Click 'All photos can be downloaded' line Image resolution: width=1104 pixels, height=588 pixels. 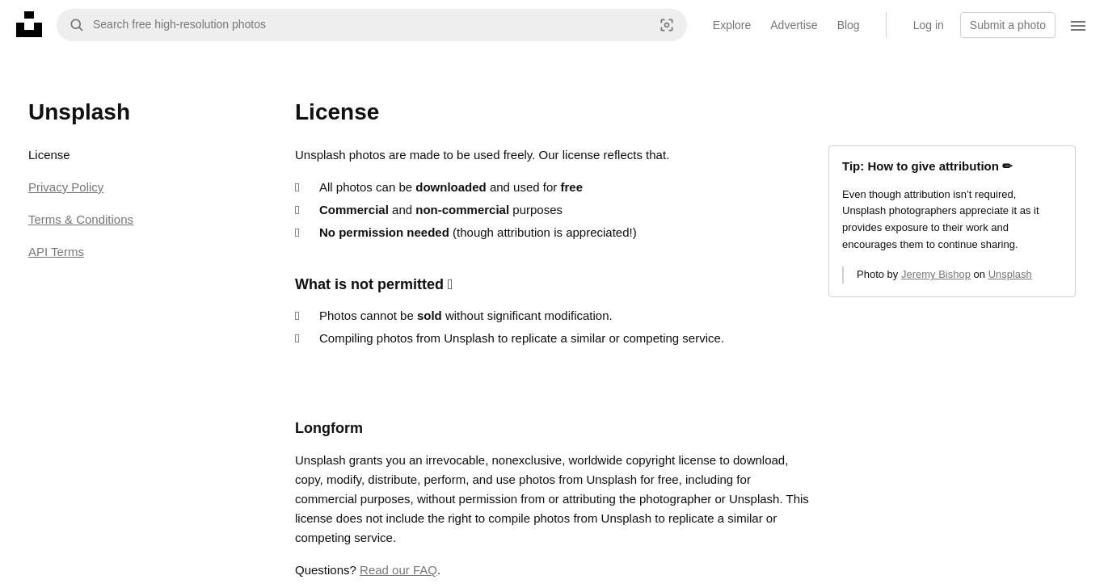(451, 187)
